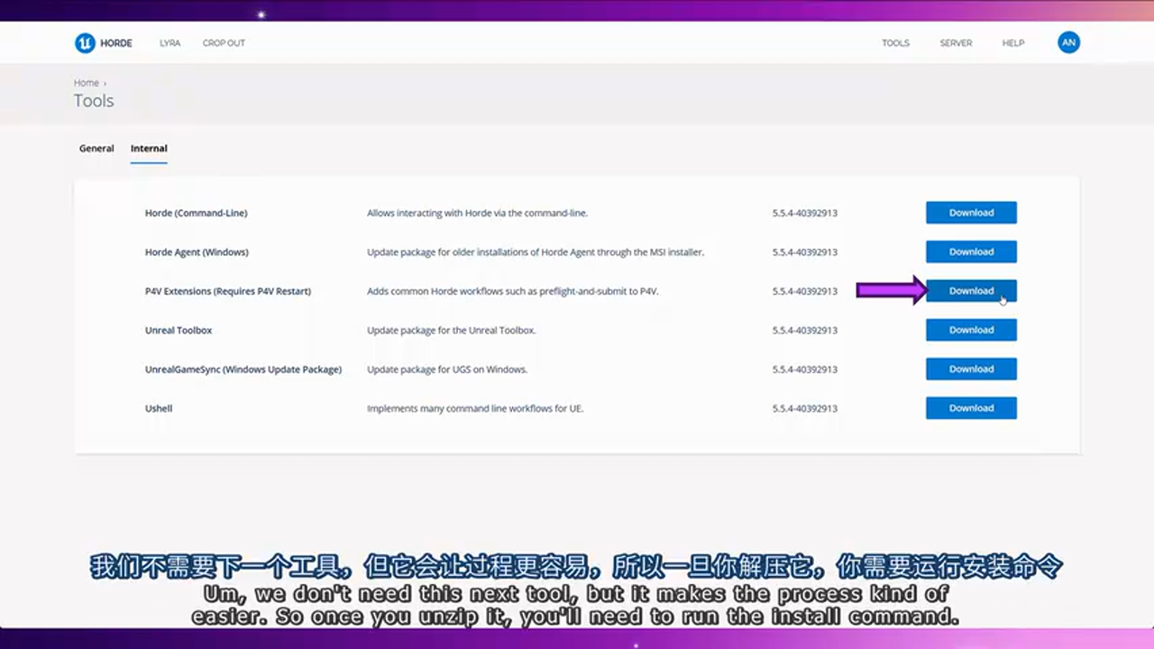Viewport: 1154px width, 649px height.
Task: Open the HELP navigation menu
Action: coord(1013,43)
